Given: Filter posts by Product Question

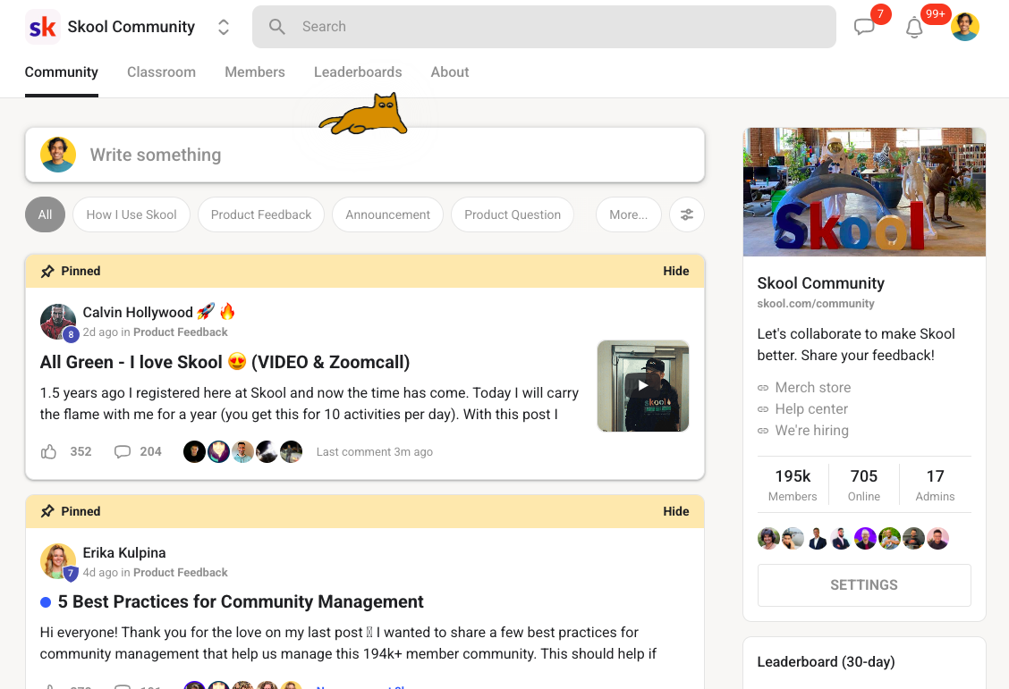Looking at the screenshot, I should coord(513,214).
